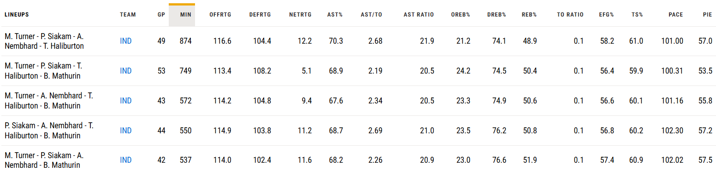Sort by DEFRTG column header
Image resolution: width=716 pixels, height=171 pixels.
click(x=260, y=15)
